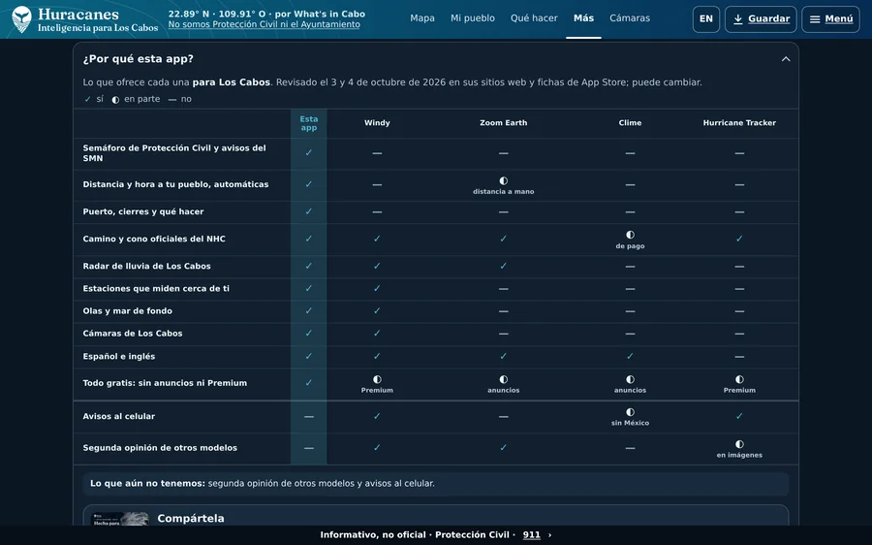
Task: Click Zoom Earth checkmark in Segunda opinión row
Action: coord(503,448)
